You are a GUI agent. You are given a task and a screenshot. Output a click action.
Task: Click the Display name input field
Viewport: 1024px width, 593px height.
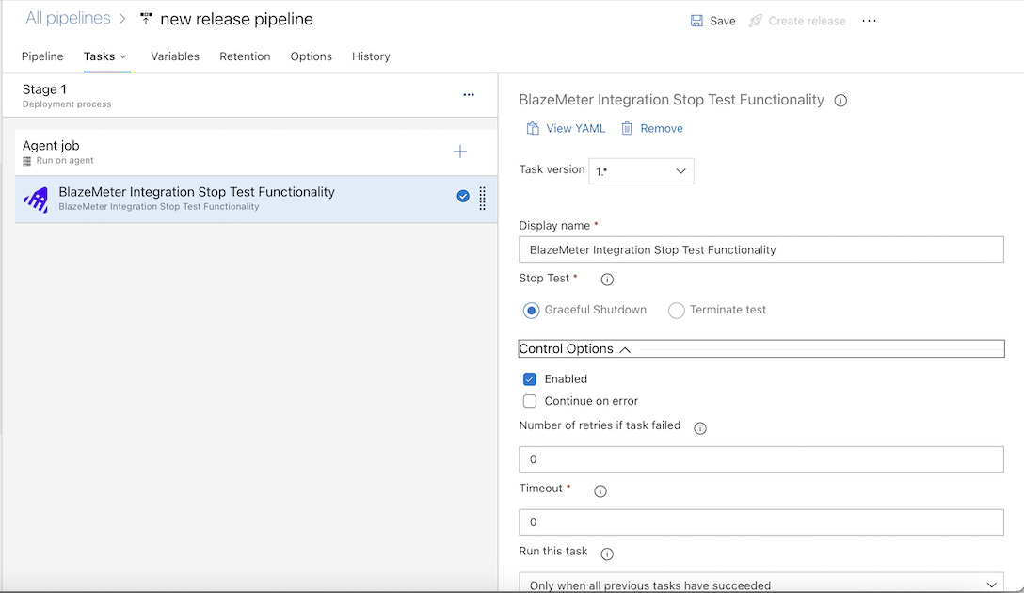[x=760, y=249]
